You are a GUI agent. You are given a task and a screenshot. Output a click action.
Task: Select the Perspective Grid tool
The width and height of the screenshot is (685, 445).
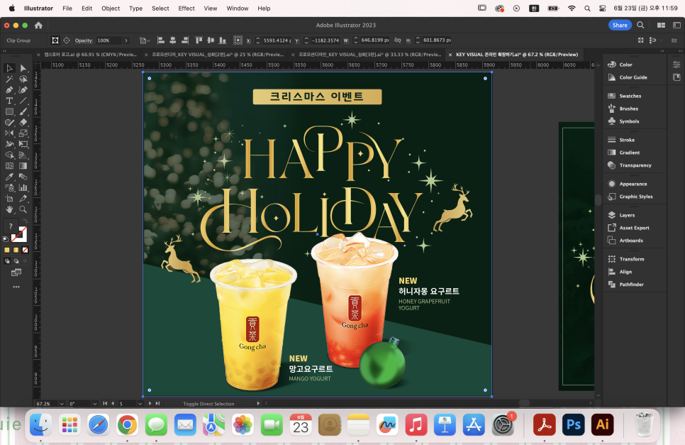click(23, 155)
